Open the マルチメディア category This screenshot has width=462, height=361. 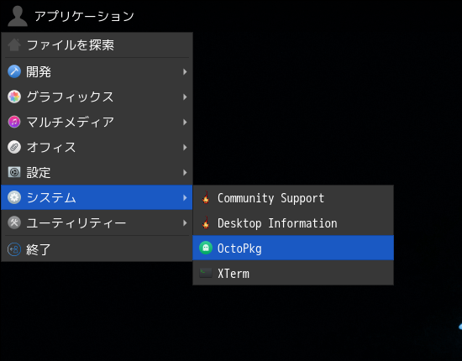(97, 122)
